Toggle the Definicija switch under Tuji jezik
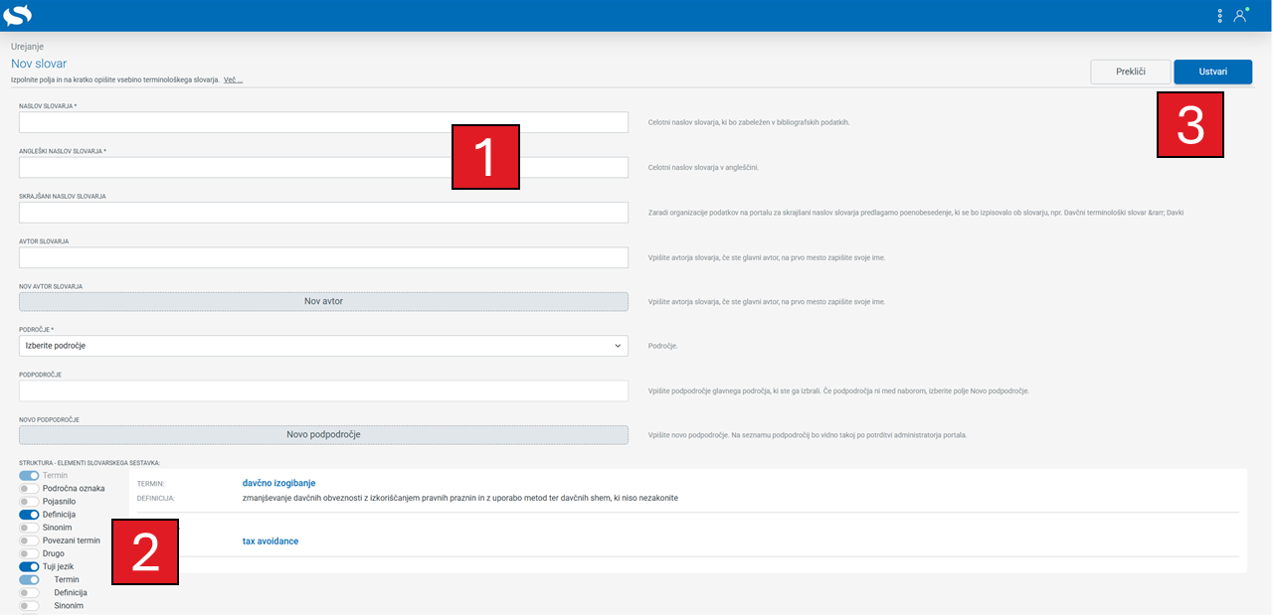Viewport: 1273px width, 615px height. [29, 592]
